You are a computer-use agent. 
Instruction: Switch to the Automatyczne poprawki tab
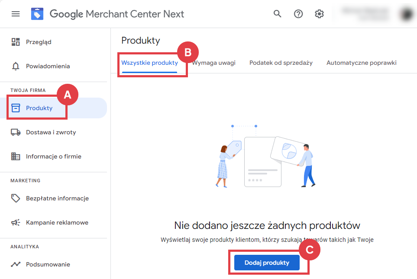pyautogui.click(x=362, y=62)
